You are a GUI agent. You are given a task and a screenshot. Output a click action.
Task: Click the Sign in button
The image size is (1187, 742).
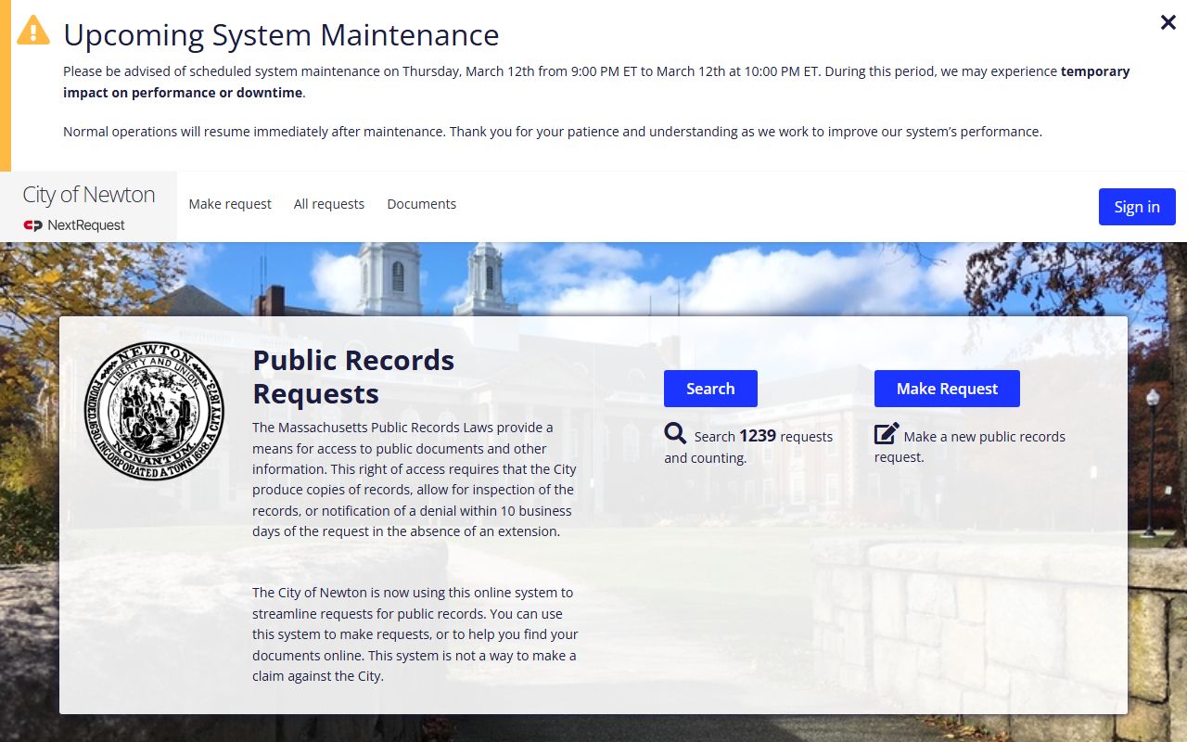pos(1137,207)
